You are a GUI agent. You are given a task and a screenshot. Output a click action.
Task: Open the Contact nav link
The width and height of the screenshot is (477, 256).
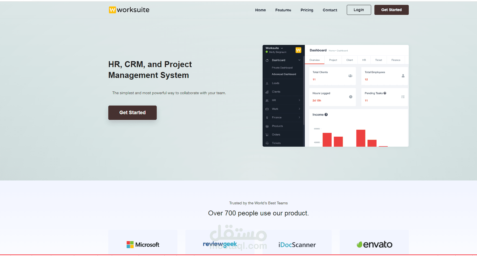pos(330,10)
